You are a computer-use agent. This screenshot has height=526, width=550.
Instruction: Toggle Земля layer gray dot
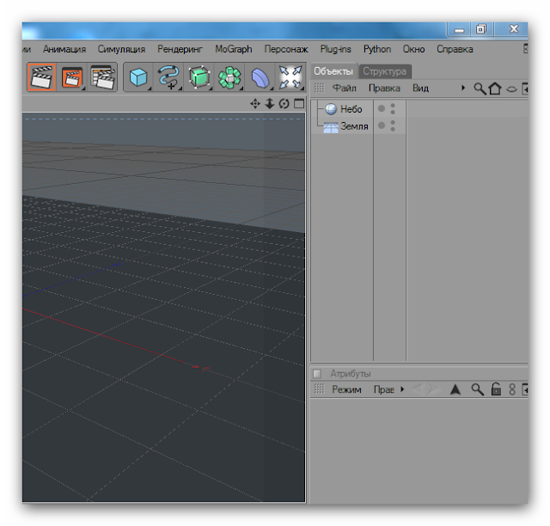pyautogui.click(x=382, y=125)
